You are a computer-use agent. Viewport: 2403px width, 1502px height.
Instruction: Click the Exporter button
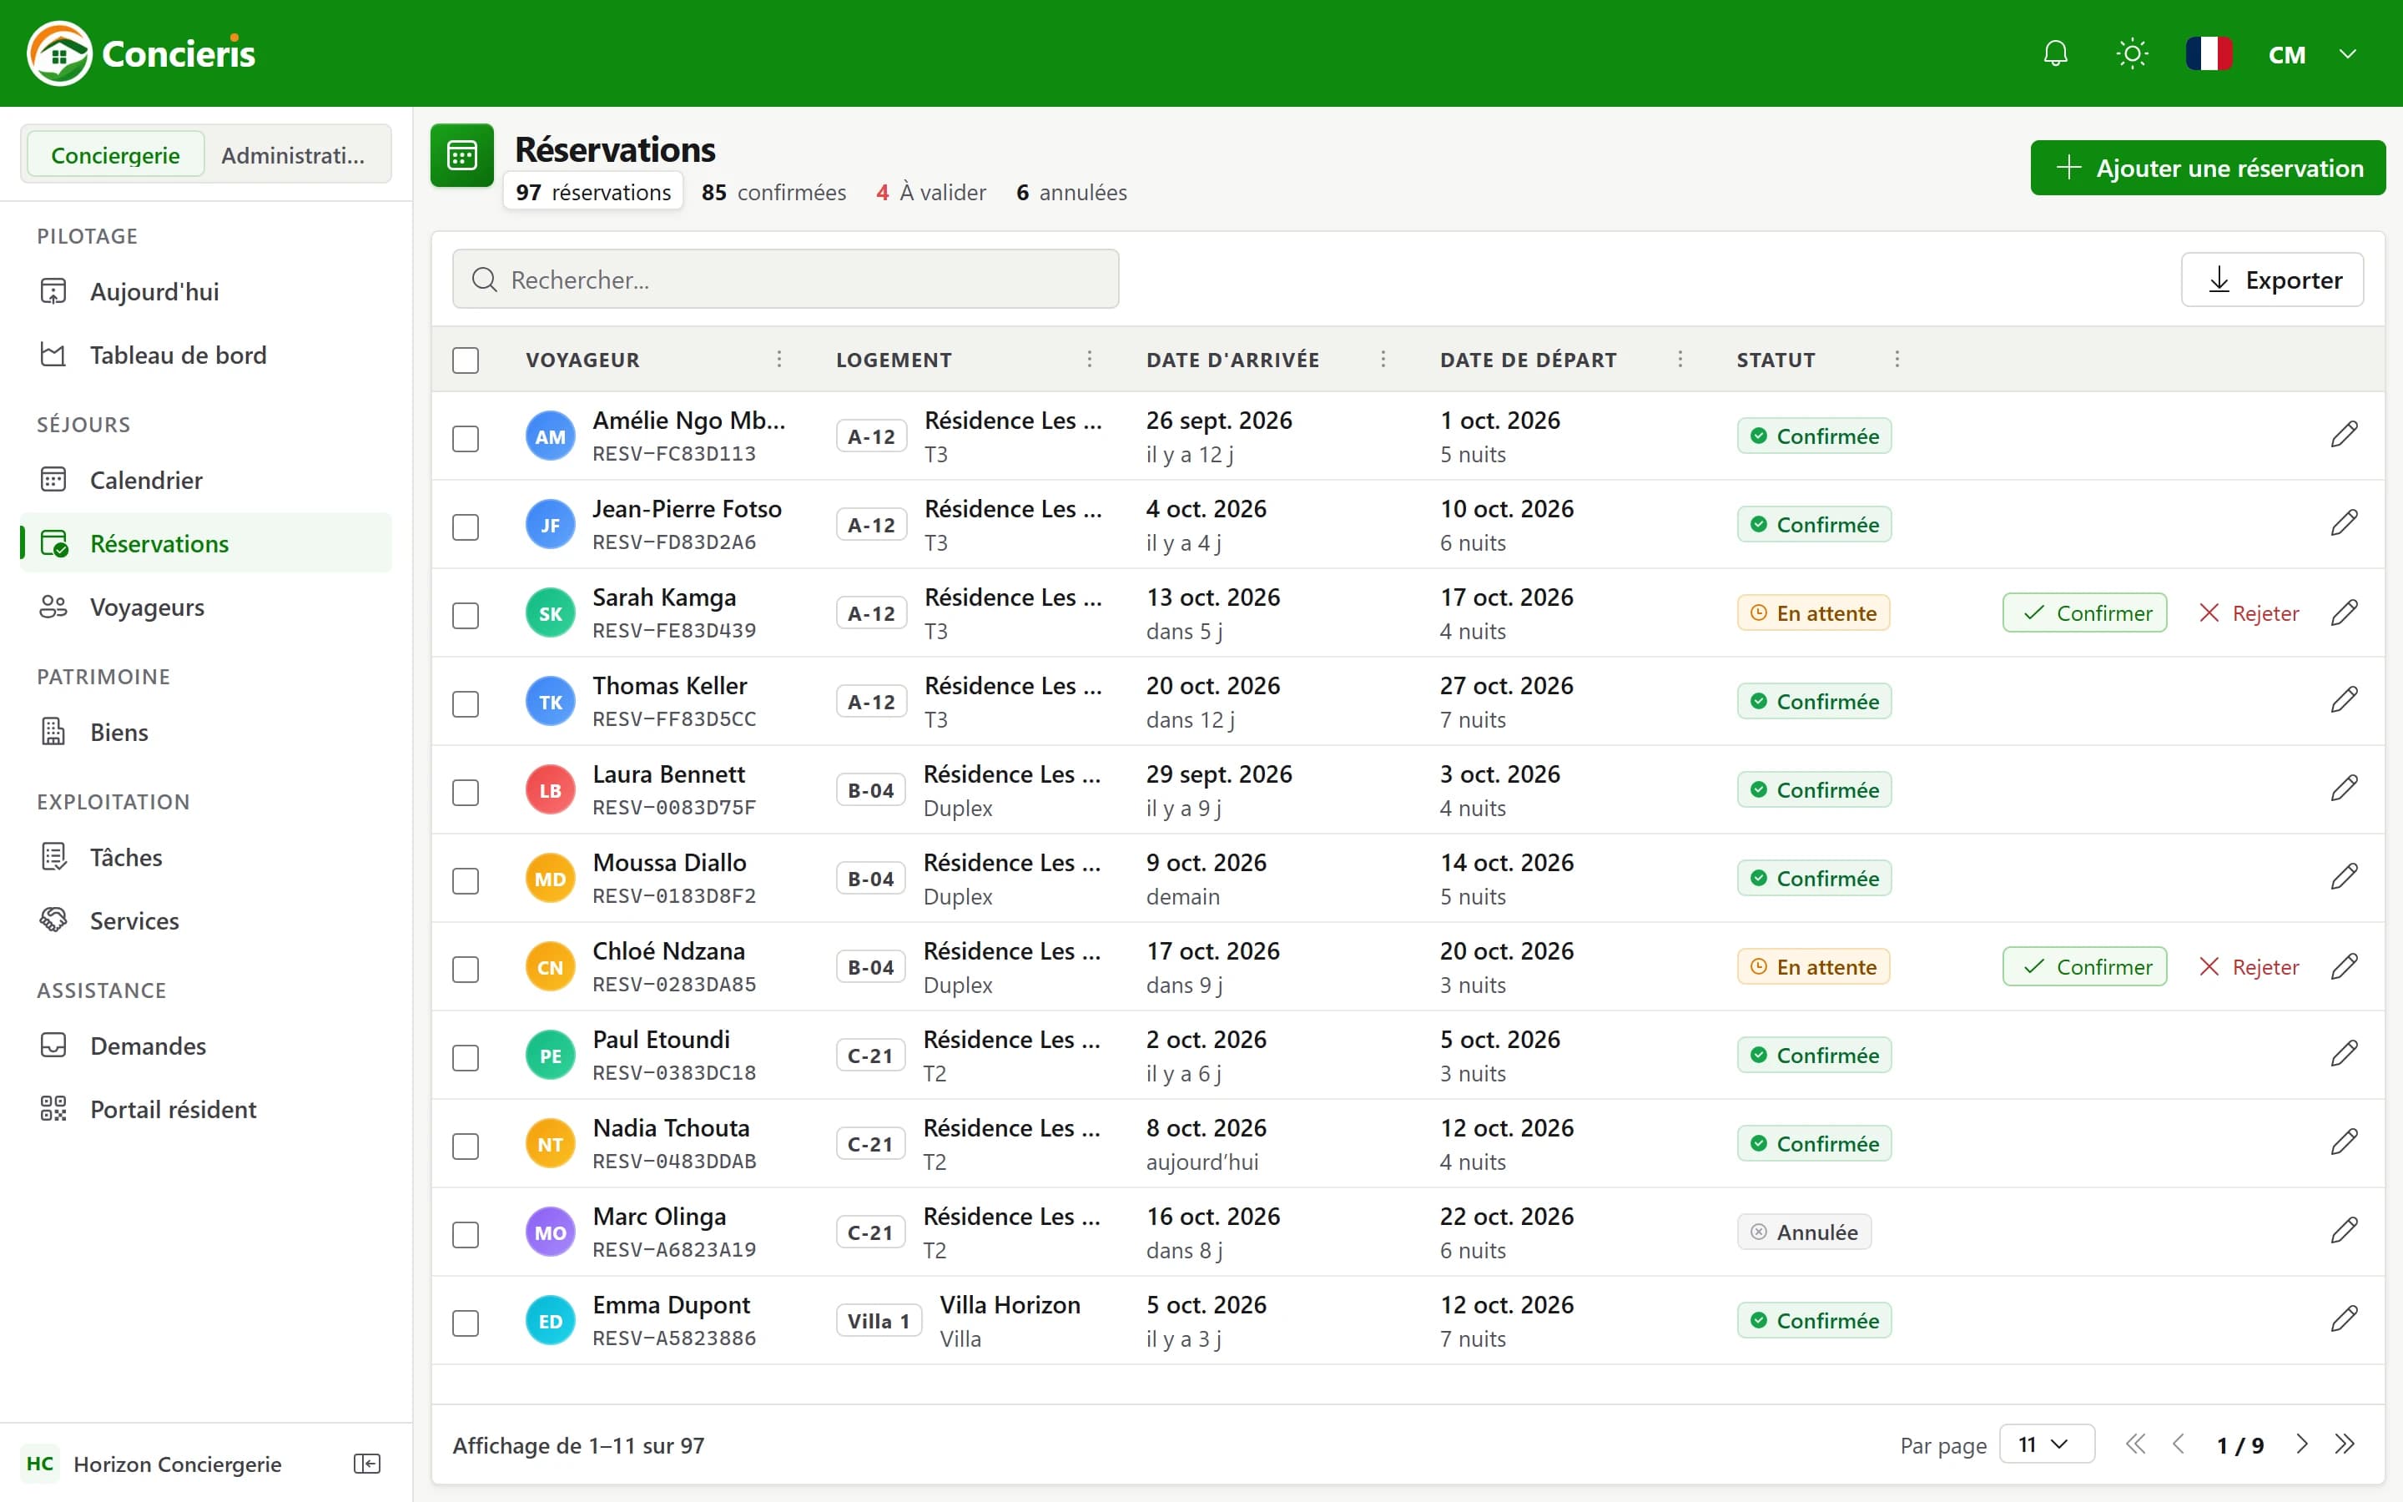[2272, 280]
